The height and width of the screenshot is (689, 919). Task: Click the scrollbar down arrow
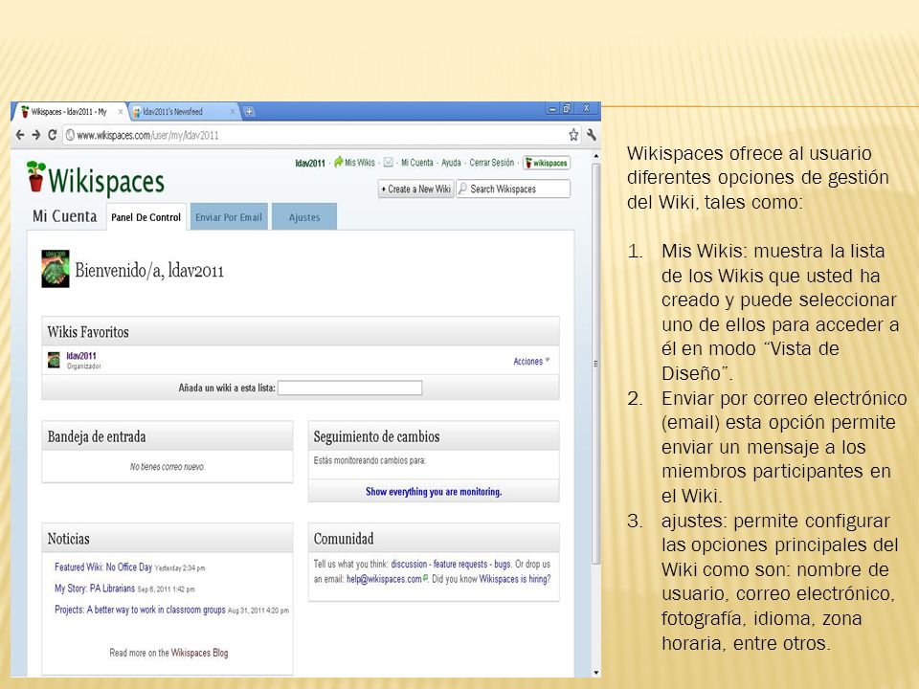click(x=595, y=673)
